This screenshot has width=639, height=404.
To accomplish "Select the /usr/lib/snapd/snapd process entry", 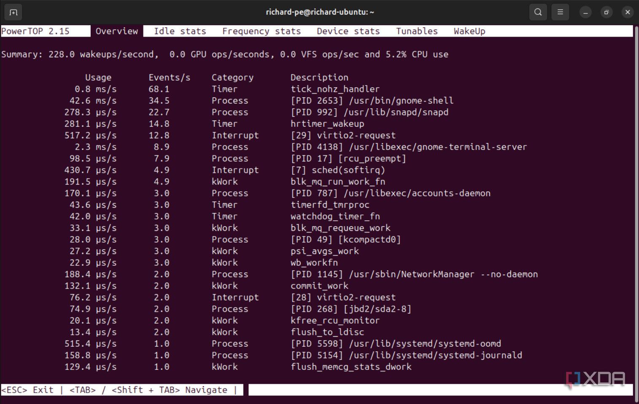I will pyautogui.click(x=369, y=112).
